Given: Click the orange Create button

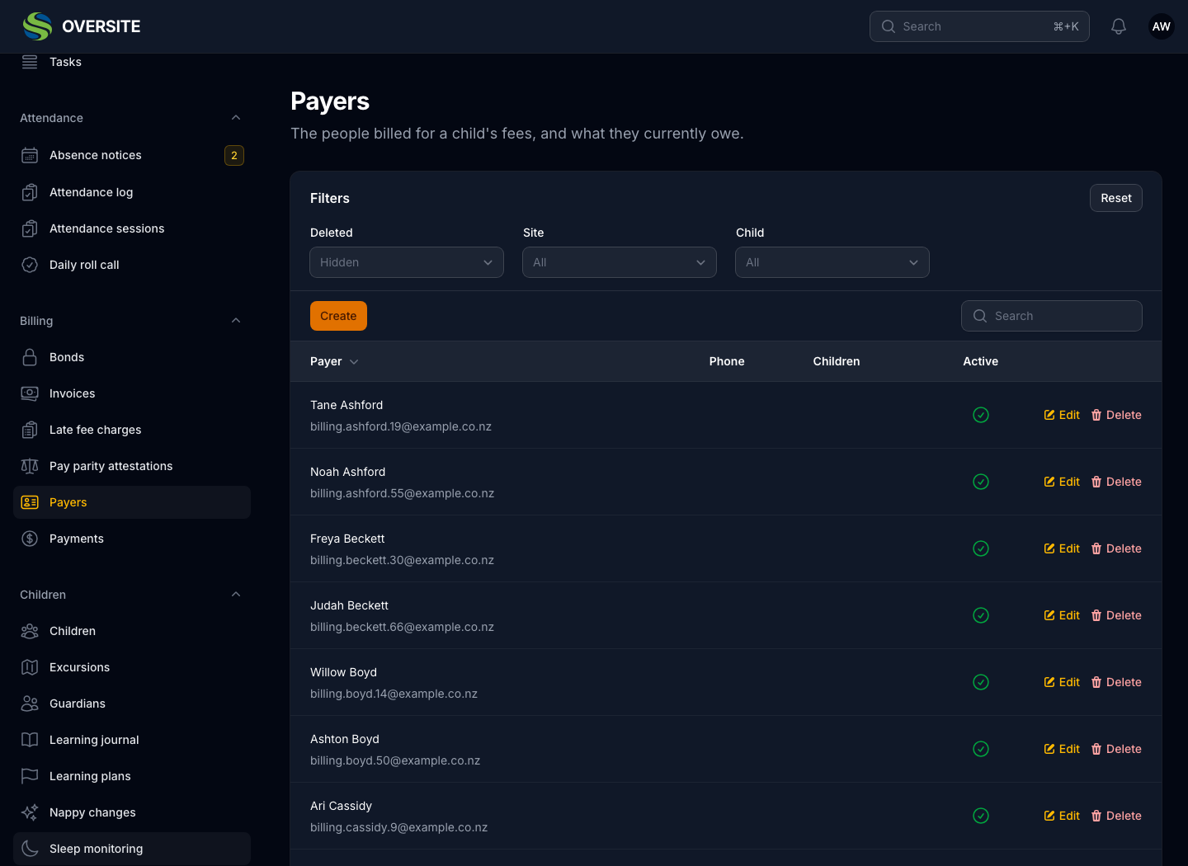Looking at the screenshot, I should pyautogui.click(x=338, y=316).
